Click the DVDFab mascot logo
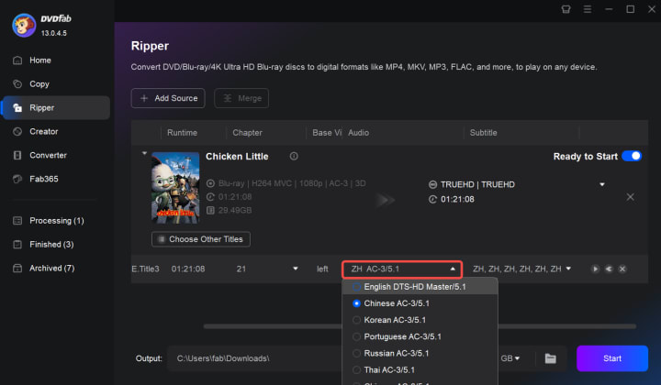Image resolution: width=661 pixels, height=385 pixels. click(24, 26)
